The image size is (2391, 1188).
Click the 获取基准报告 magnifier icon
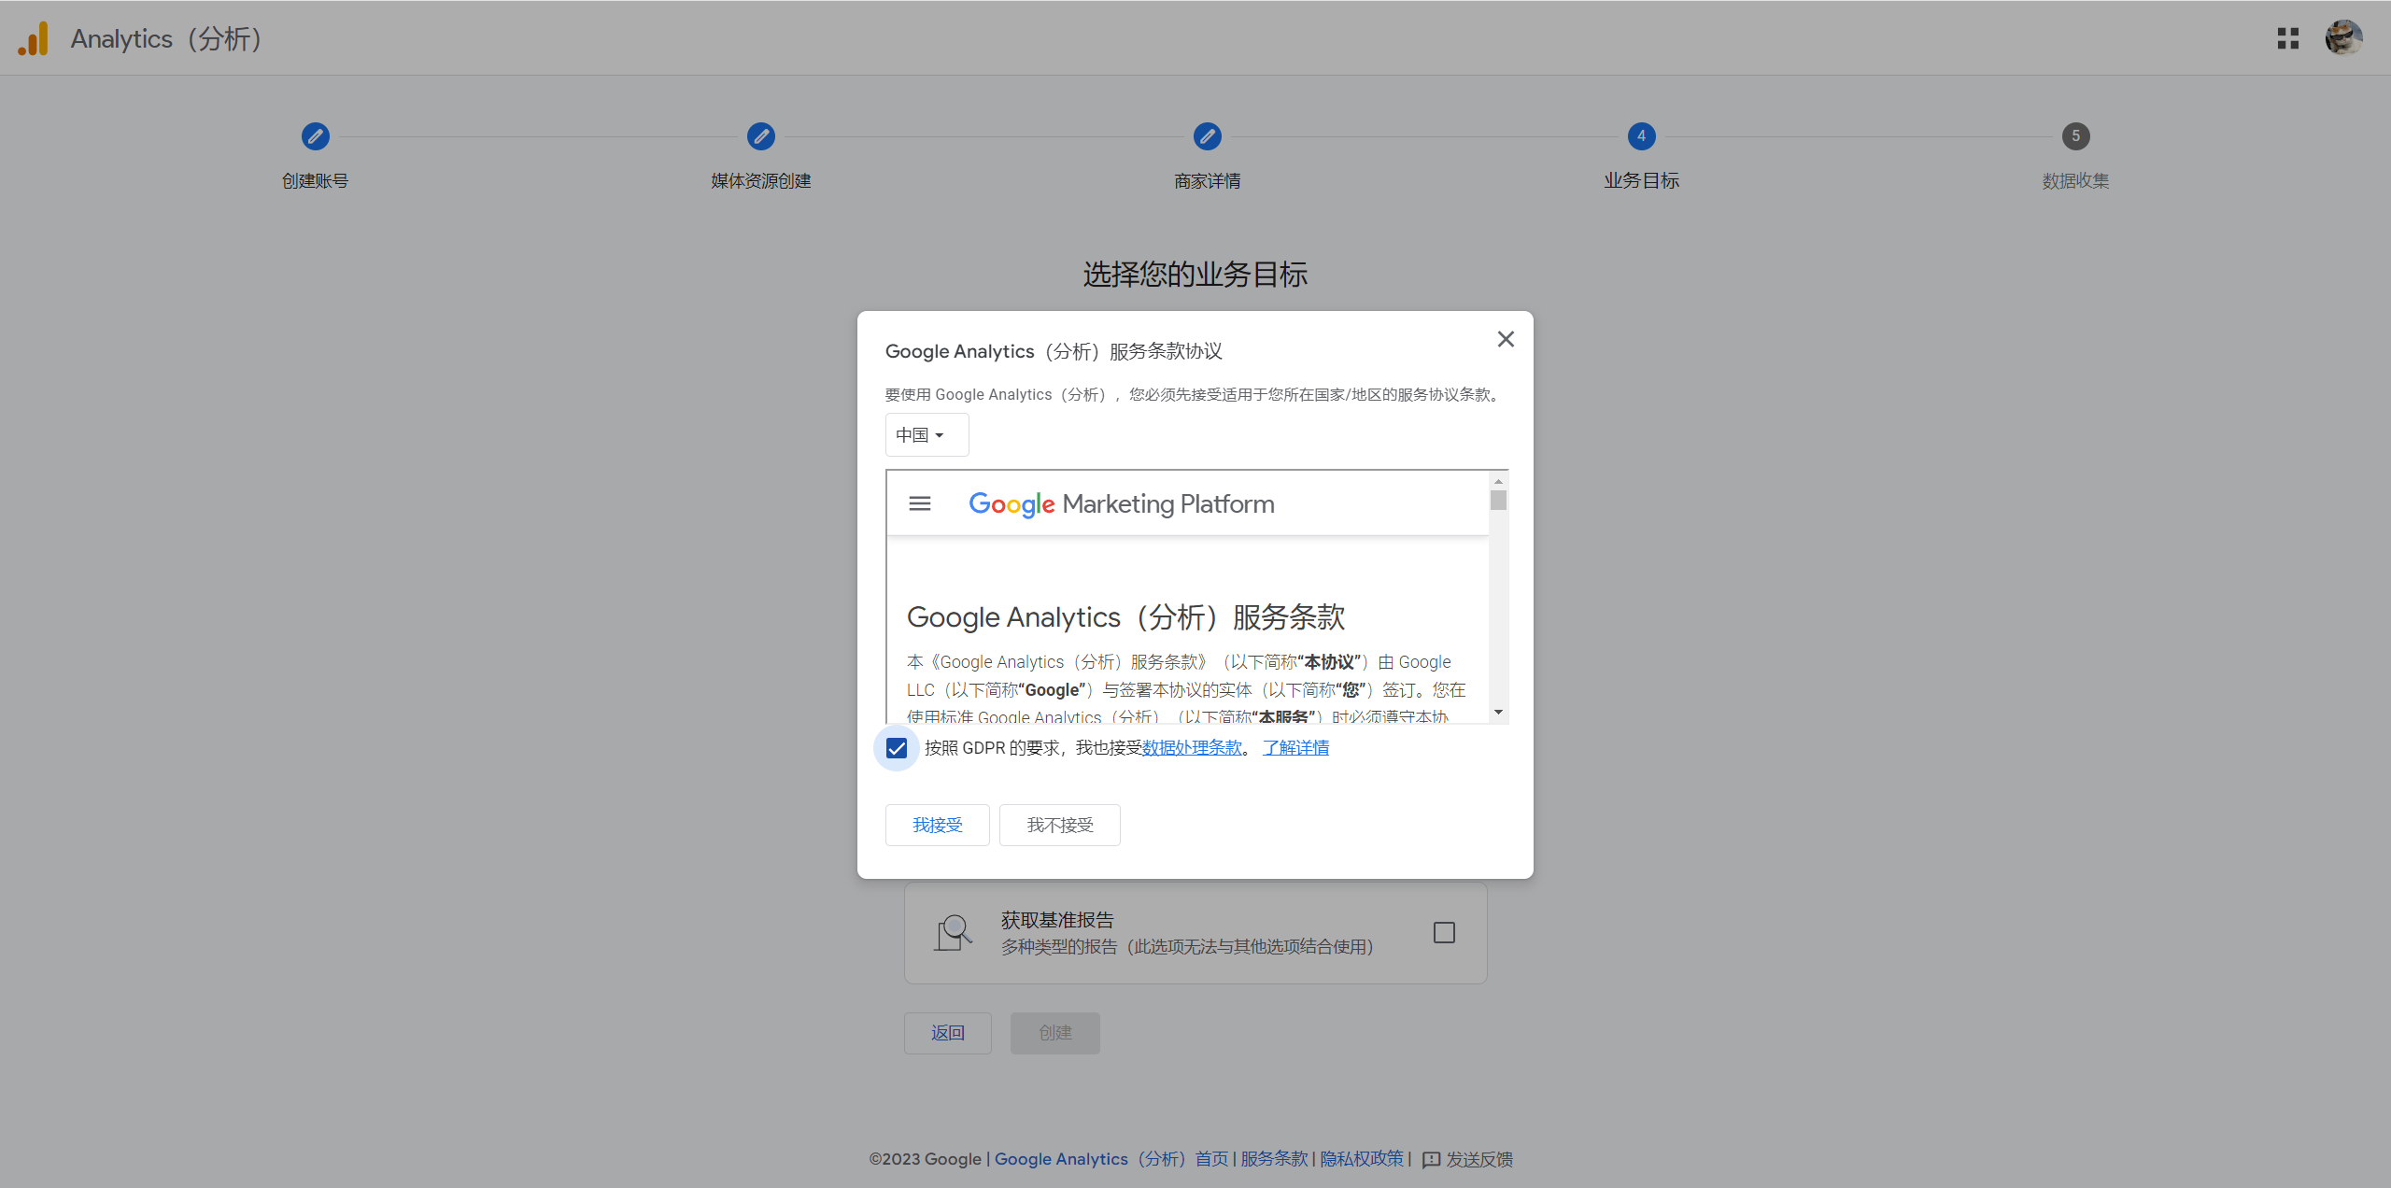[x=954, y=932]
